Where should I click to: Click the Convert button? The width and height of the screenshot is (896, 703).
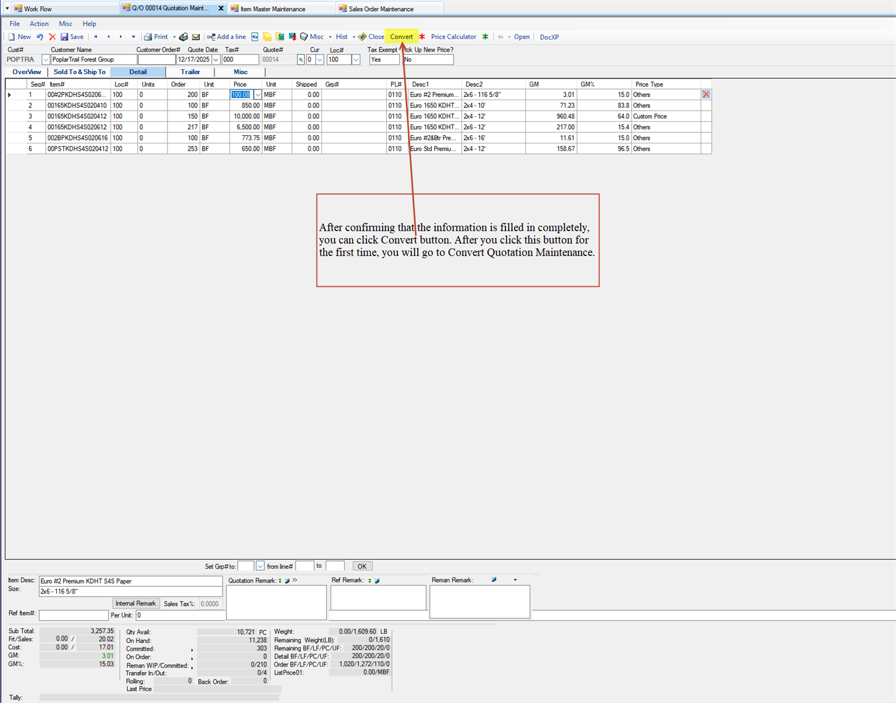401,37
